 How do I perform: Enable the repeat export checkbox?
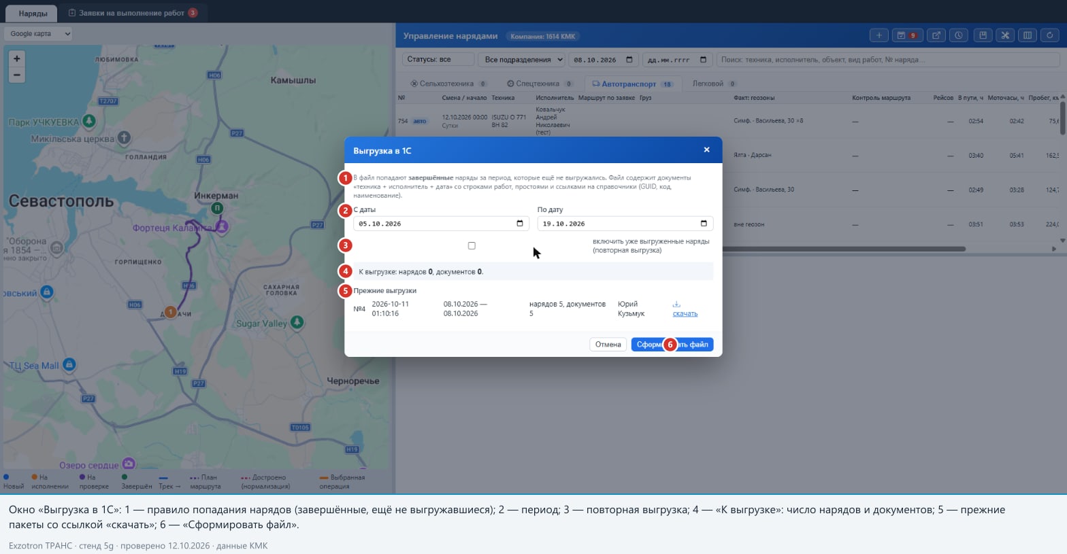(x=472, y=245)
